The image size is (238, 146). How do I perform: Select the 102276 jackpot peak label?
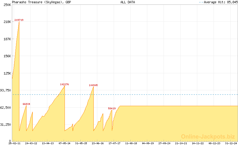[64, 84]
